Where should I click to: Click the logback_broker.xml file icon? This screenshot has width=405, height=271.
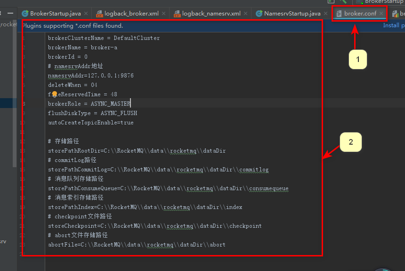pos(99,14)
